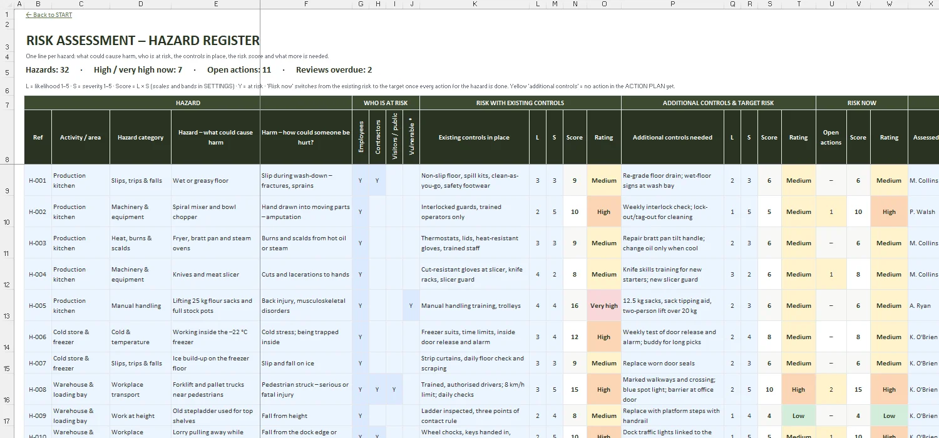
Task: Click the rotated Employees heading
Action: (361, 137)
